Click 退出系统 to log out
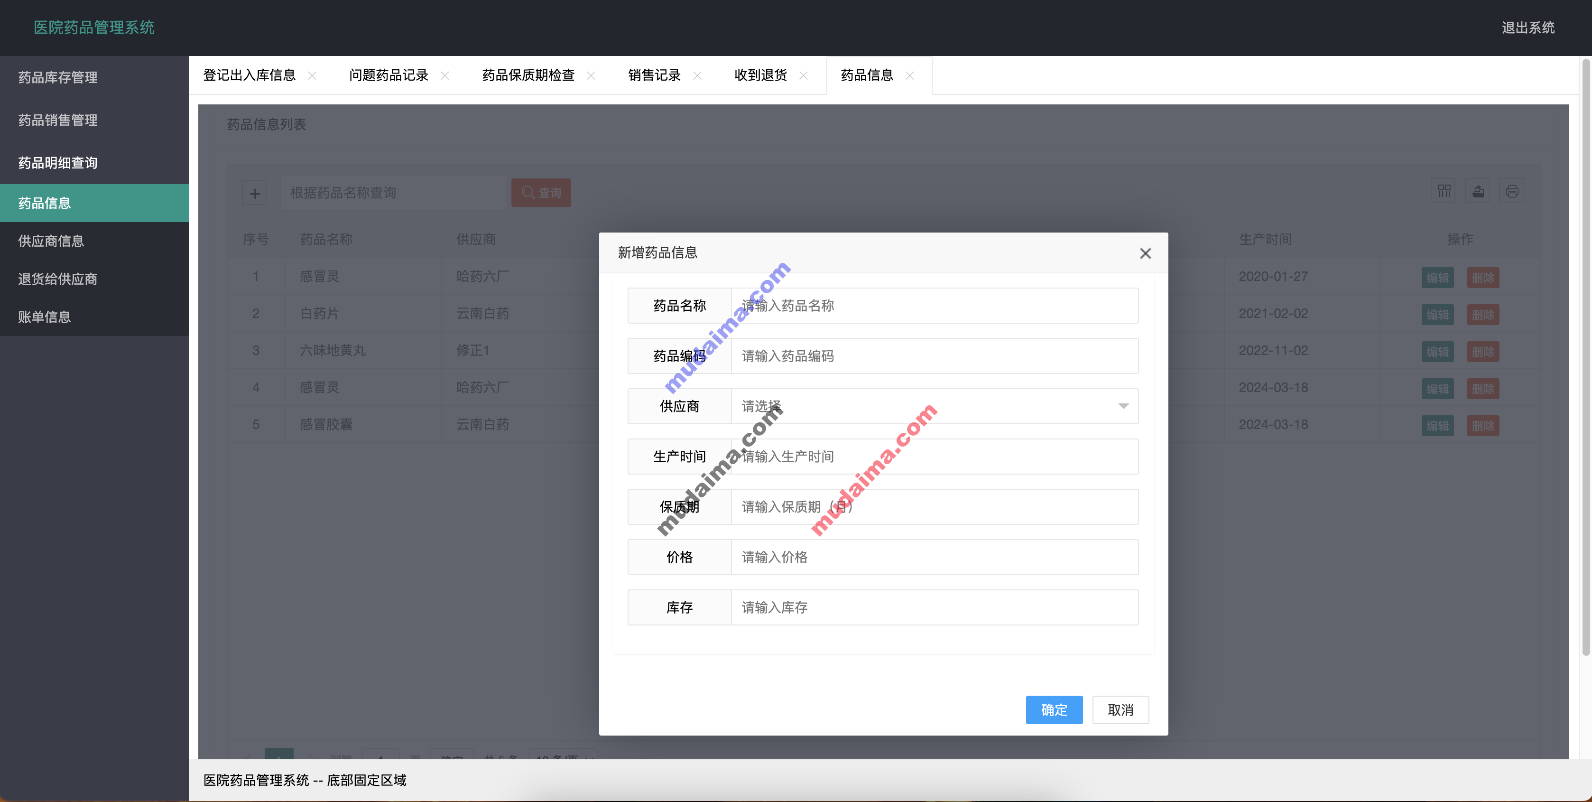The width and height of the screenshot is (1592, 802). pyautogui.click(x=1528, y=28)
